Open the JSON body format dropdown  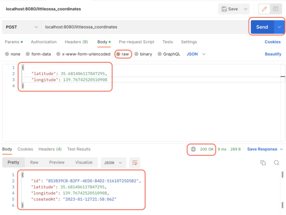[x=196, y=54]
